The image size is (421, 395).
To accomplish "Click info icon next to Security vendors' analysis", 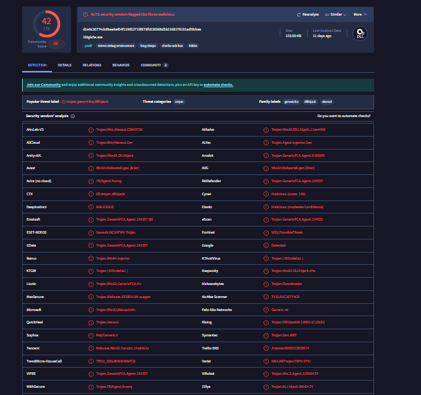I will click(72, 116).
